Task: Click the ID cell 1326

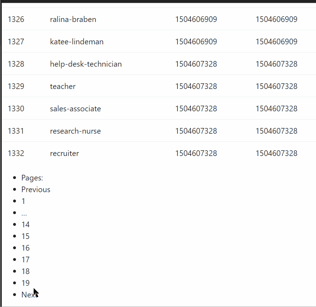Action: [16, 19]
